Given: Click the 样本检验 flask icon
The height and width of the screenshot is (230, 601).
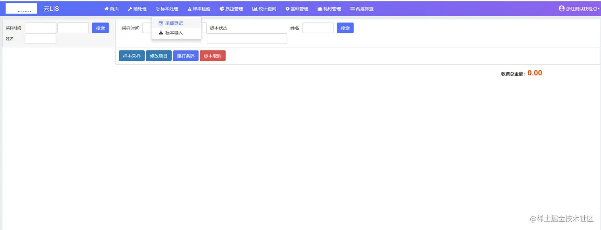Looking at the screenshot, I should pyautogui.click(x=189, y=8).
